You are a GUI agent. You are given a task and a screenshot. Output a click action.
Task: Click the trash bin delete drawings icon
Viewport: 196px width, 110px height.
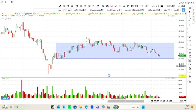coord(190,82)
